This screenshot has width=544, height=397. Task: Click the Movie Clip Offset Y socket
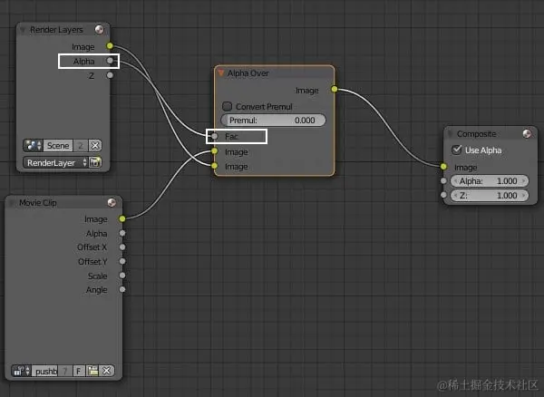tap(122, 261)
